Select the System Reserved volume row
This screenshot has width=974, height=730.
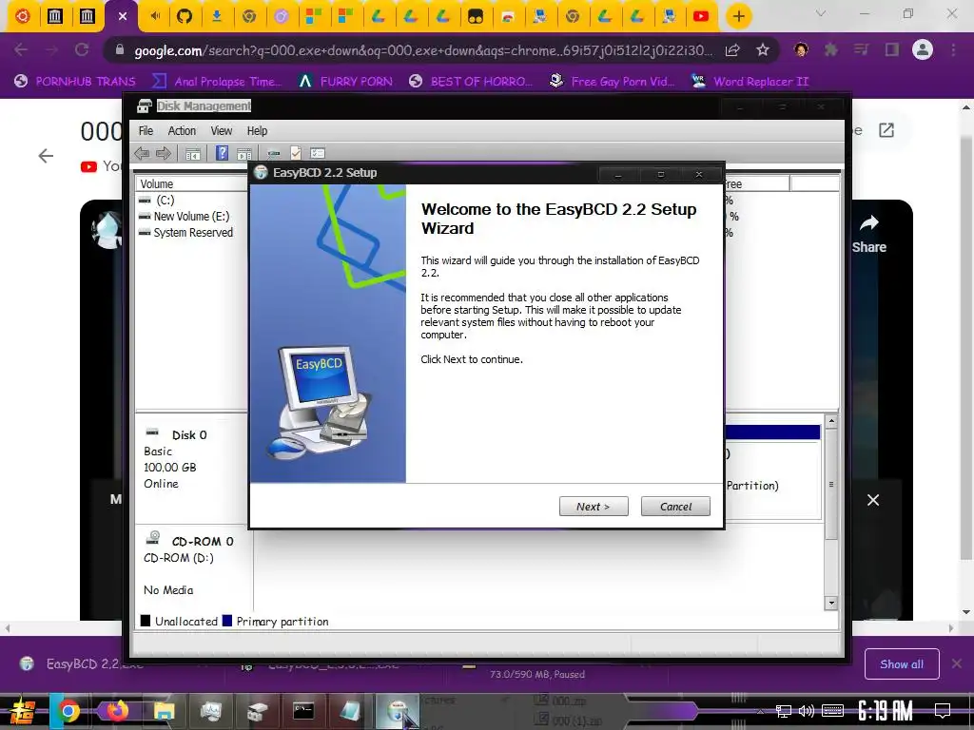pos(192,232)
